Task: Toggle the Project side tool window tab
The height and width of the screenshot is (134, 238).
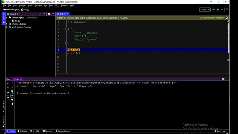Action: coord(4,18)
